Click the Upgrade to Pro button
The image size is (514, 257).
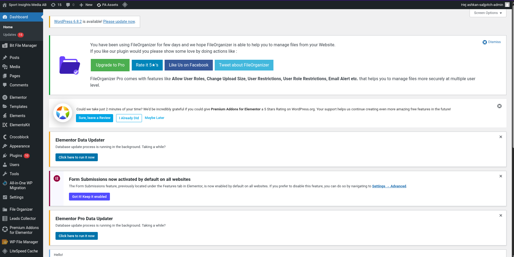tap(110, 65)
